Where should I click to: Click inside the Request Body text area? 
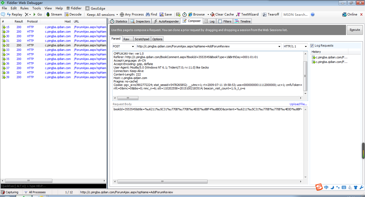pyautogui.click(x=208, y=143)
